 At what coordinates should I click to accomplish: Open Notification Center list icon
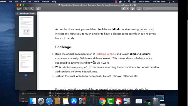point(173,2)
